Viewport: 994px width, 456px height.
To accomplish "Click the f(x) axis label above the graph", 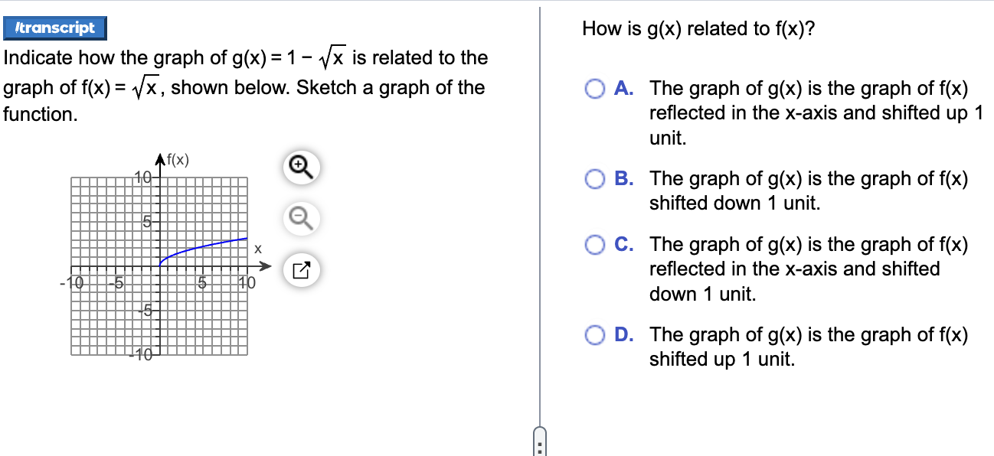I will tap(178, 160).
